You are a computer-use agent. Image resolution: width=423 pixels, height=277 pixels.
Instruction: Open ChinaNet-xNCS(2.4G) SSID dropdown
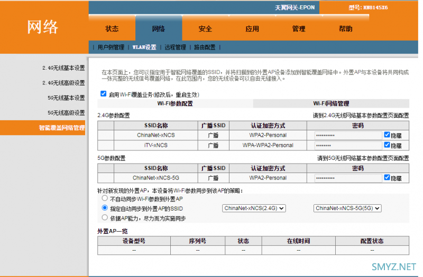tap(254, 208)
